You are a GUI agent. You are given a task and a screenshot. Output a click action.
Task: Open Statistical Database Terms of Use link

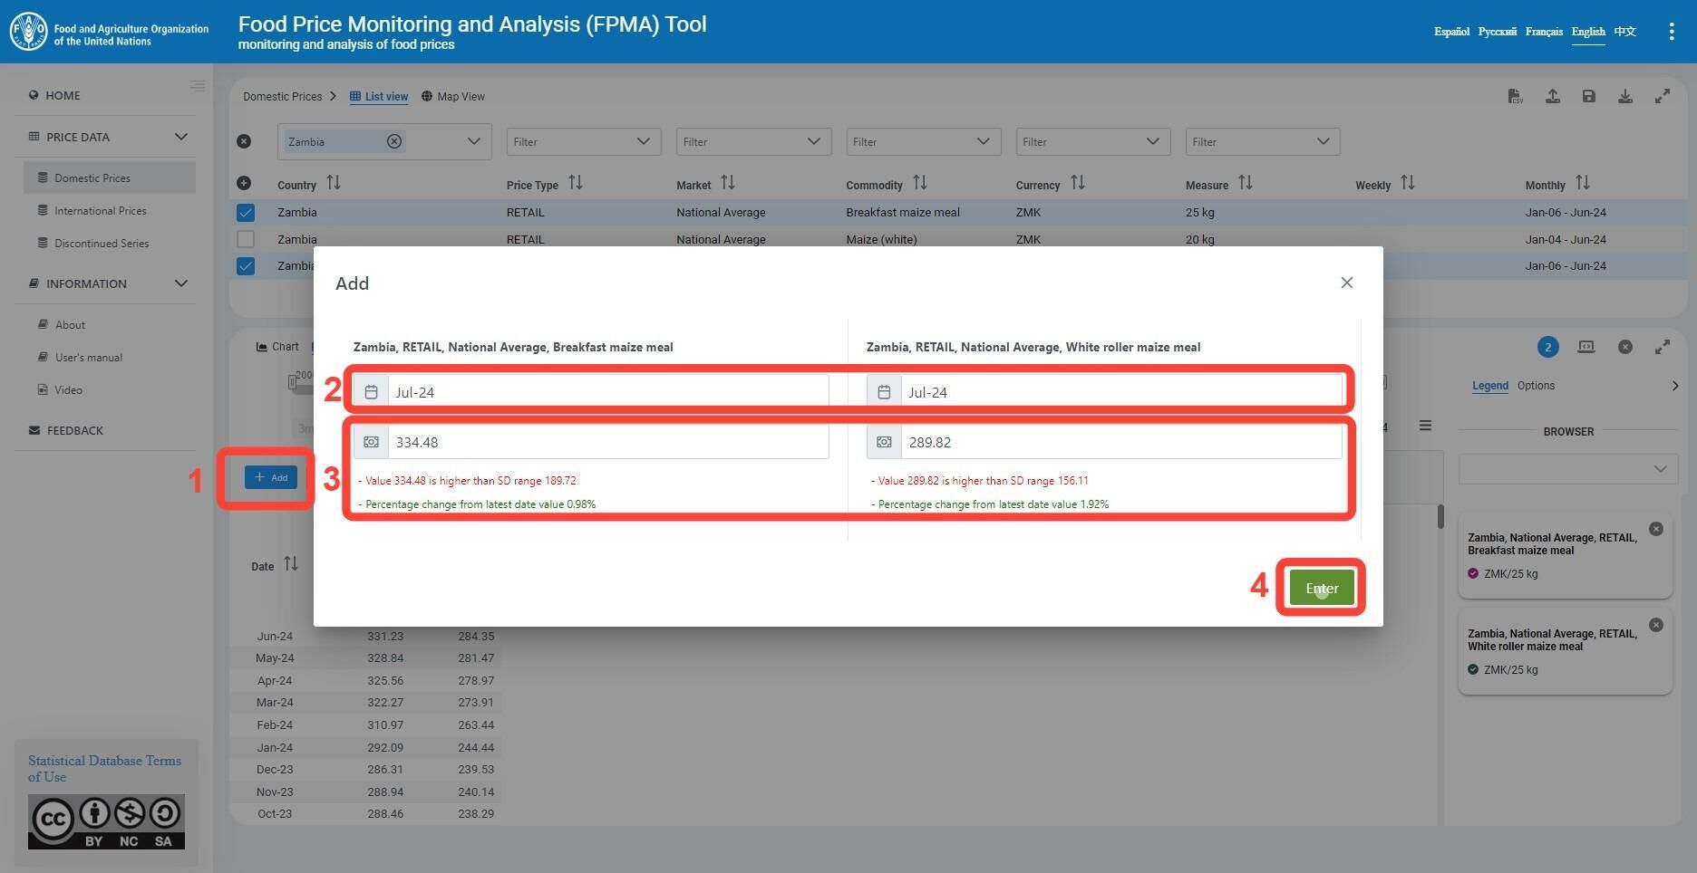click(x=104, y=769)
